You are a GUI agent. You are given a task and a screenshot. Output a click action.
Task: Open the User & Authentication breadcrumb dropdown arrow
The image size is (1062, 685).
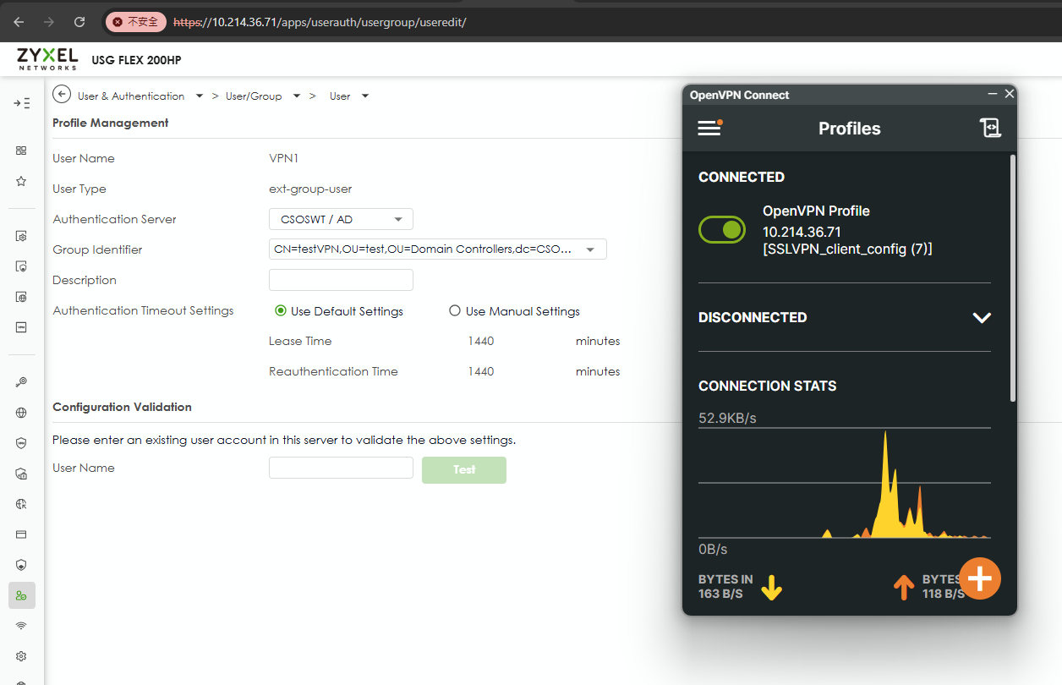coord(200,96)
